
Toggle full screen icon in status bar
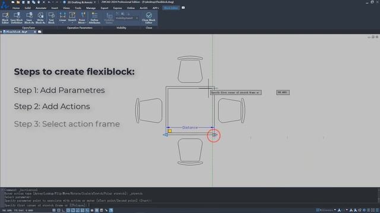coord(373,211)
